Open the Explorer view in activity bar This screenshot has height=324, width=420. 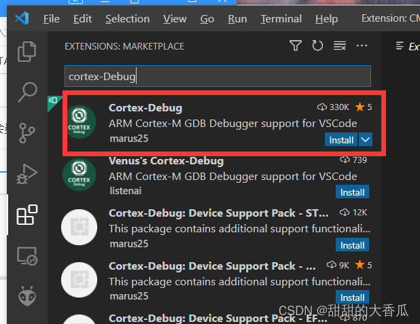[x=27, y=52]
